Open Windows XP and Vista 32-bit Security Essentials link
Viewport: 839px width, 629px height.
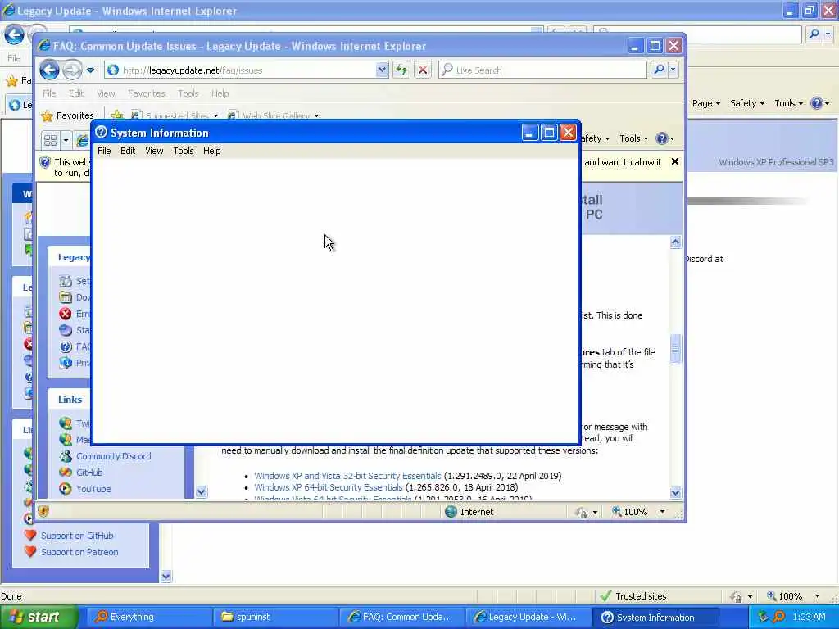coord(347,476)
